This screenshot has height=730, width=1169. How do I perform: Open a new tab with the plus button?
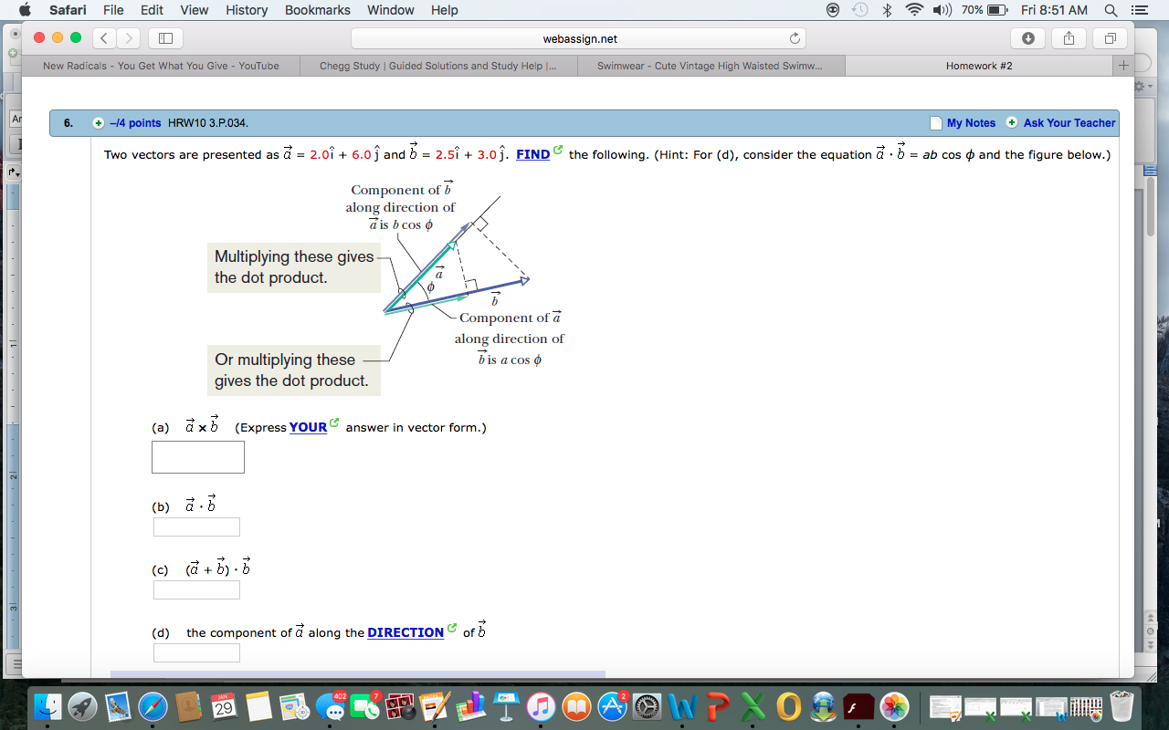click(1123, 65)
